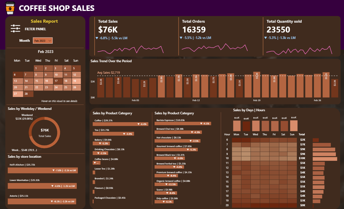Select calendar day 1
The height and width of the screenshot is (209, 344).
[39, 68]
